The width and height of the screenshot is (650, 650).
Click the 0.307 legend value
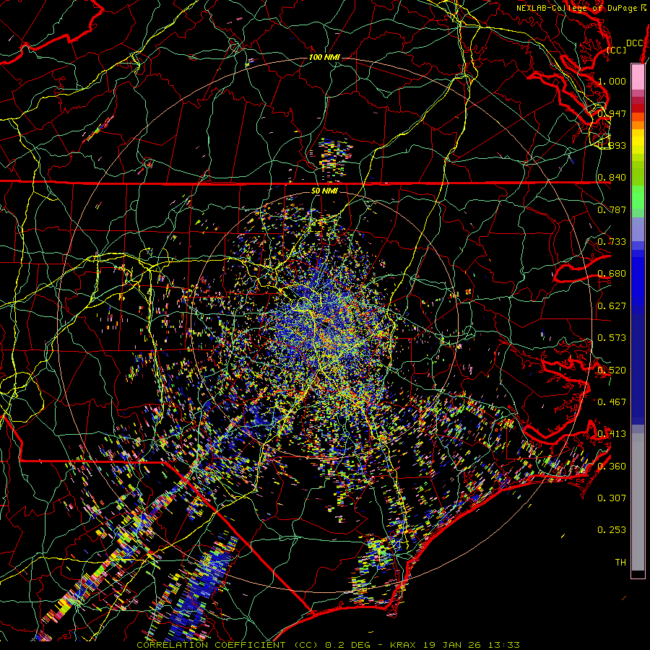tap(612, 498)
